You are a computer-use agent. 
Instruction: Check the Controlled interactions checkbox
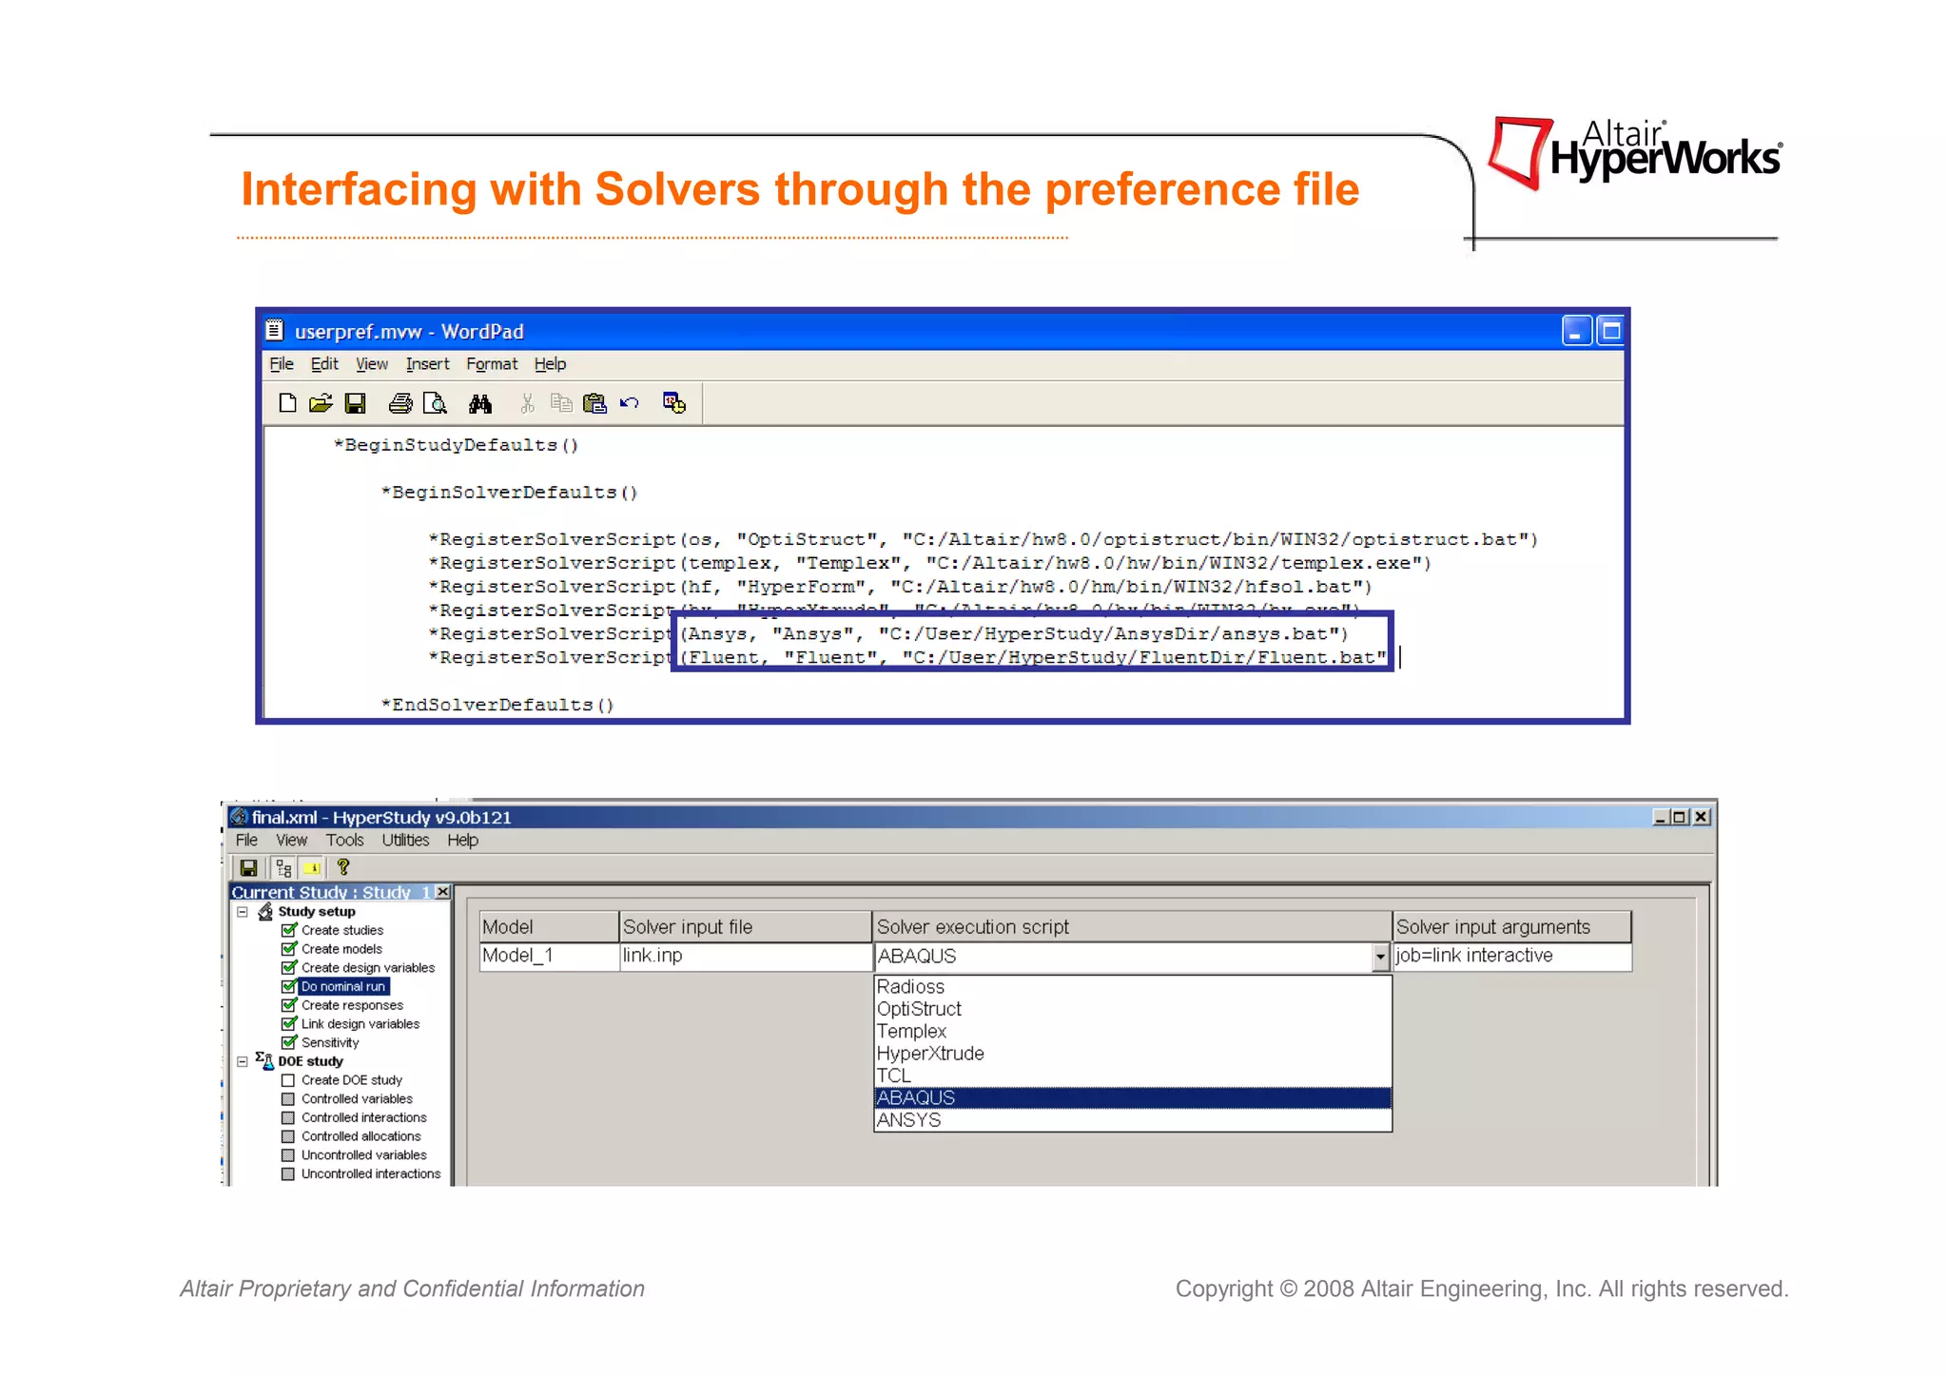click(x=288, y=1117)
